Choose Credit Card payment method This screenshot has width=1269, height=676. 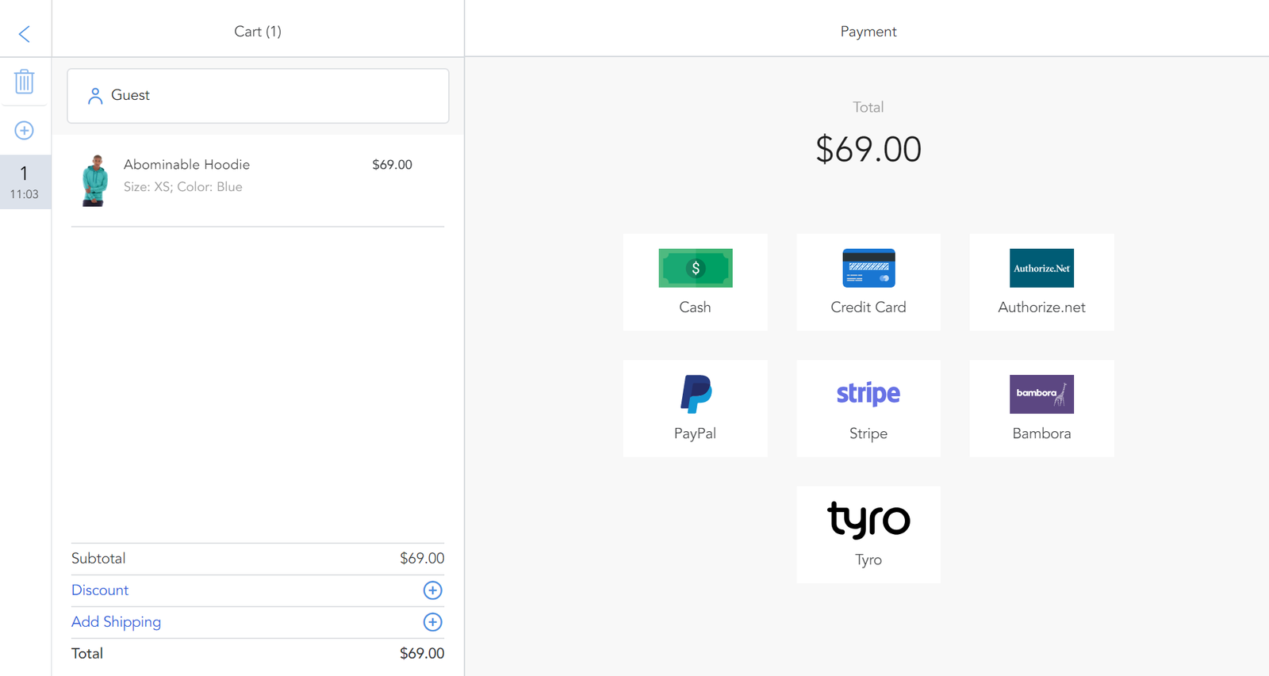[868, 282]
